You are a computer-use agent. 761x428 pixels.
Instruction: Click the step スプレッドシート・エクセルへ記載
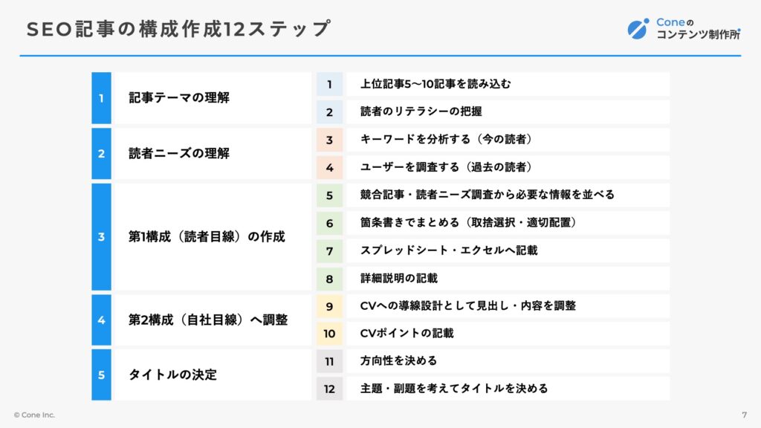coord(508,251)
